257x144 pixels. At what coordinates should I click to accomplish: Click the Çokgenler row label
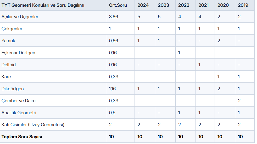(x=12, y=29)
